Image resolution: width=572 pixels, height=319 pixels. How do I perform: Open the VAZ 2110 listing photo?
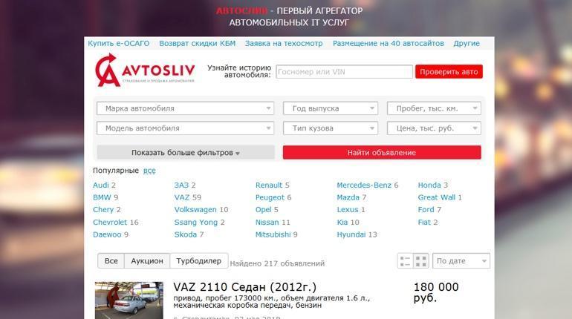[x=129, y=300]
